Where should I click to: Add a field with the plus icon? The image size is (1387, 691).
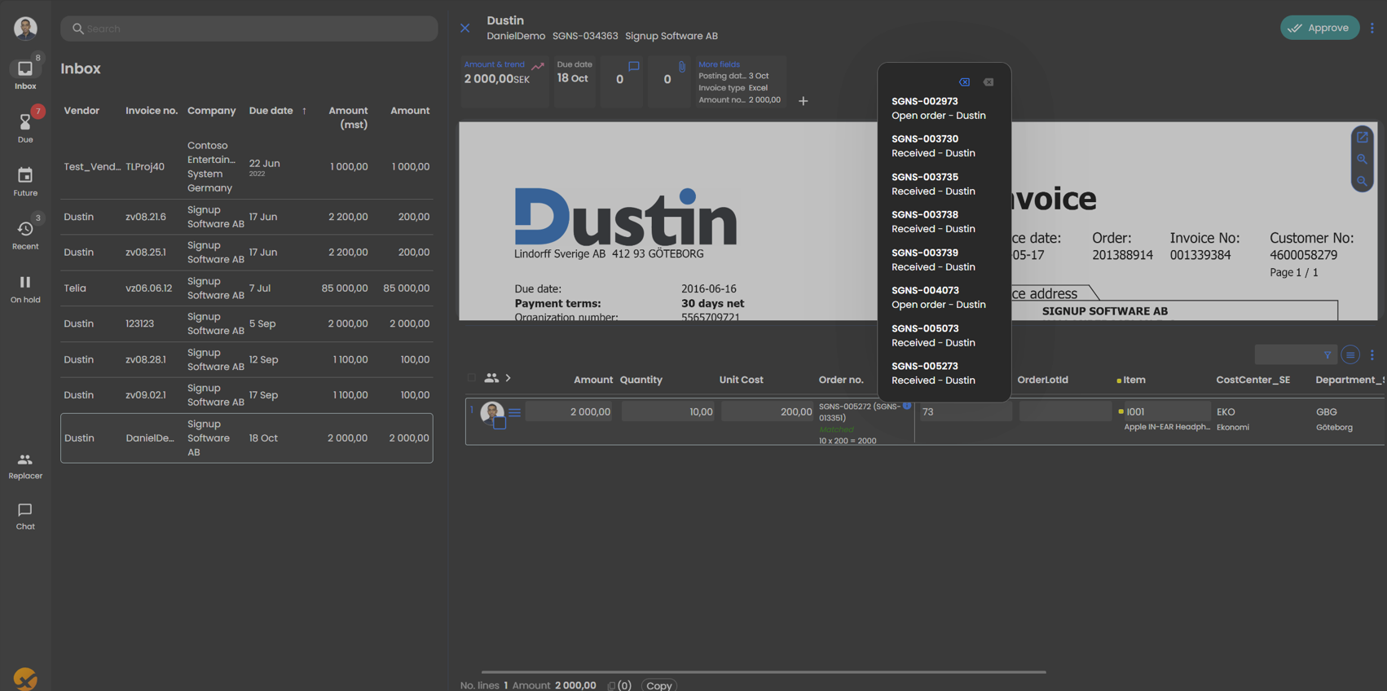(x=803, y=101)
